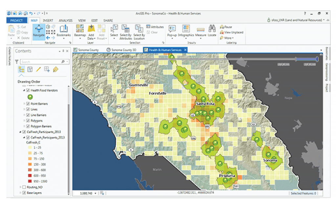336x208 pixels.
Task: Toggle the Point Barriers layer checkbox
Action: tap(28, 104)
